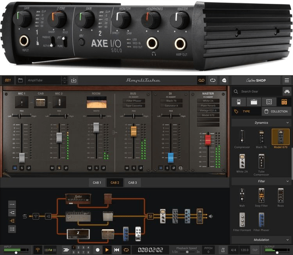
Task: Open the recorder tape icon
Action: click(202, 80)
